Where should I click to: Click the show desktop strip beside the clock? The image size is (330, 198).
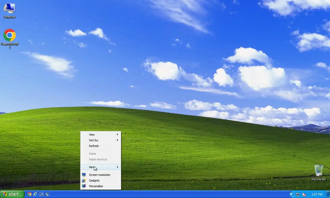[x=328, y=194]
